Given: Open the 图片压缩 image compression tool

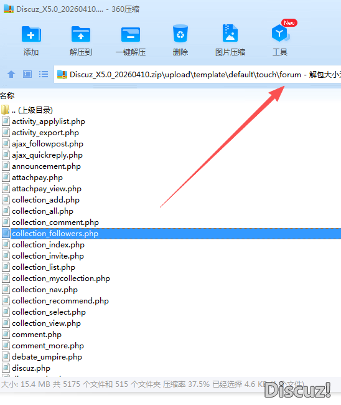Looking at the screenshot, I should pyautogui.click(x=230, y=33).
